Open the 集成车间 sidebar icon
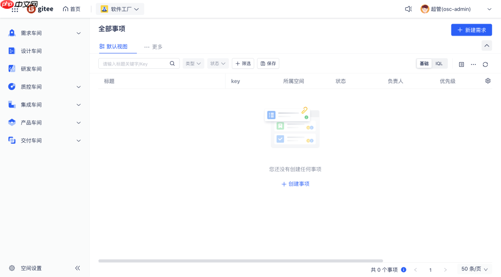501x277 pixels. pyautogui.click(x=11, y=104)
